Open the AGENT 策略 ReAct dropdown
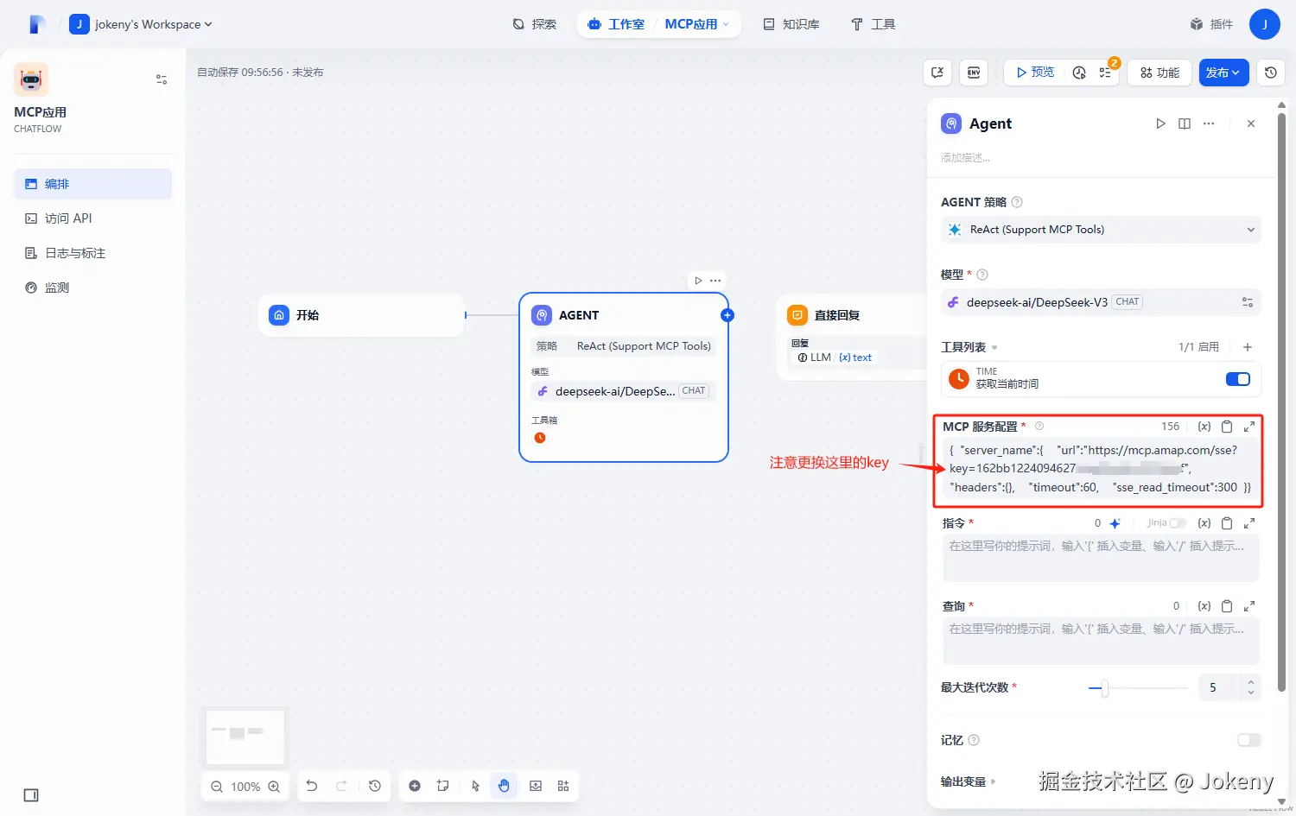This screenshot has height=816, width=1296. pos(1100,230)
